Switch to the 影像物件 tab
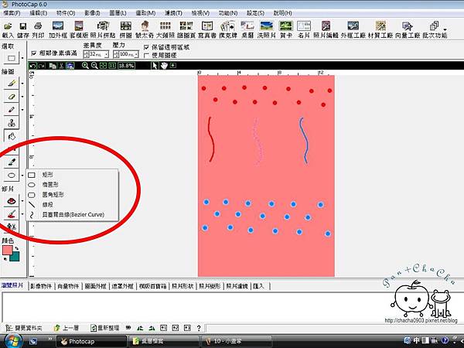The width and height of the screenshot is (464, 348). tap(41, 286)
